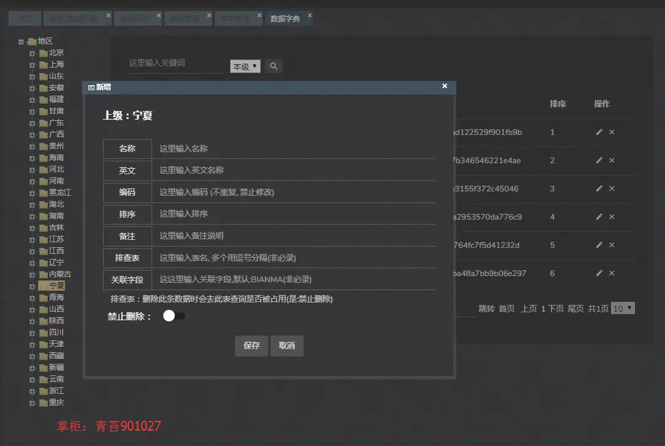Collapse the 地区 root tree node

pyautogui.click(x=21, y=42)
